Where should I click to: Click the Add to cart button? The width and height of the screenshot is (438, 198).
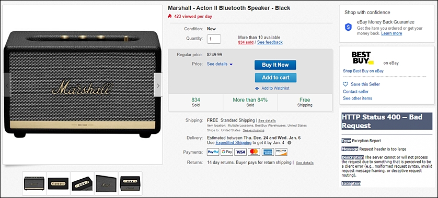coord(275,78)
